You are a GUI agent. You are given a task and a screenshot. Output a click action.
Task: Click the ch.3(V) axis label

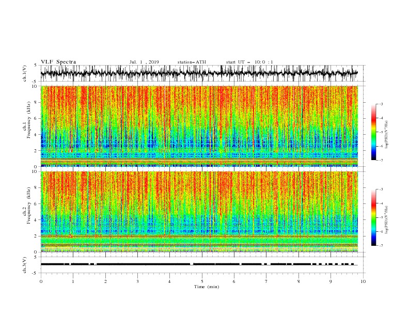[x=25, y=265]
